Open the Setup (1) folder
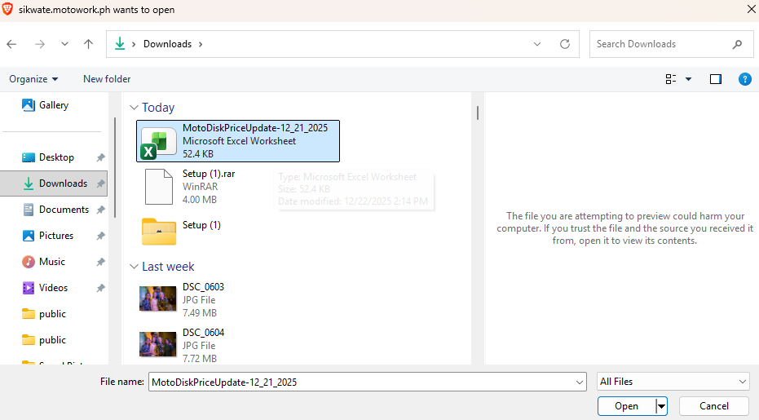The height and width of the screenshot is (420, 759). [x=159, y=231]
